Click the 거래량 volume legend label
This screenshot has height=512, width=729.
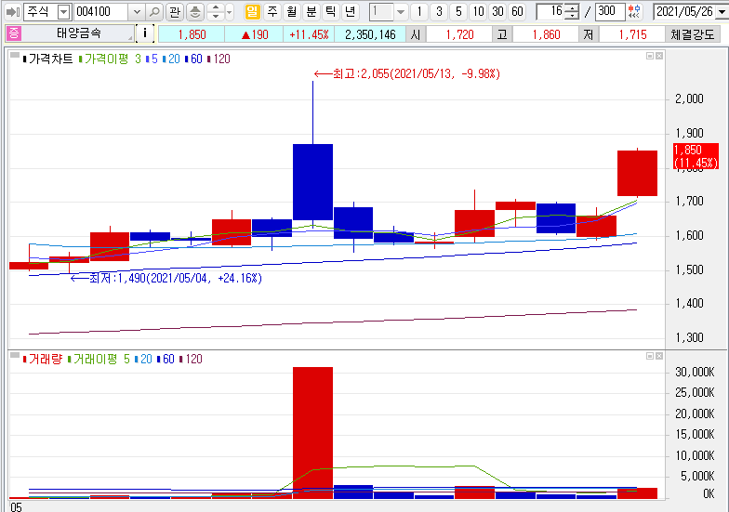click(x=46, y=359)
